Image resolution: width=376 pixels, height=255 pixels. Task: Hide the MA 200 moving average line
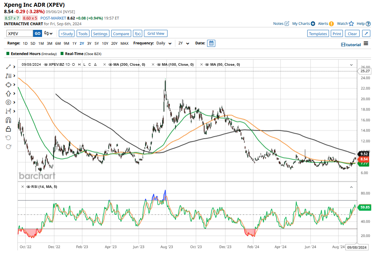[110, 65]
